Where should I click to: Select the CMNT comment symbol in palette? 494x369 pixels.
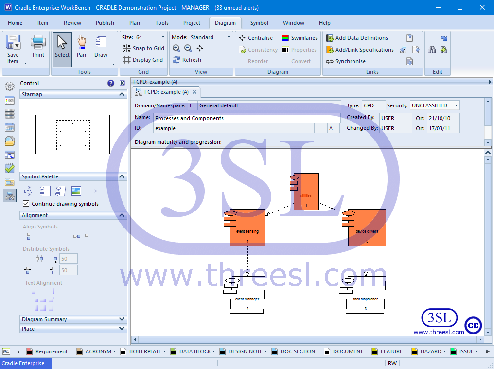29,191
